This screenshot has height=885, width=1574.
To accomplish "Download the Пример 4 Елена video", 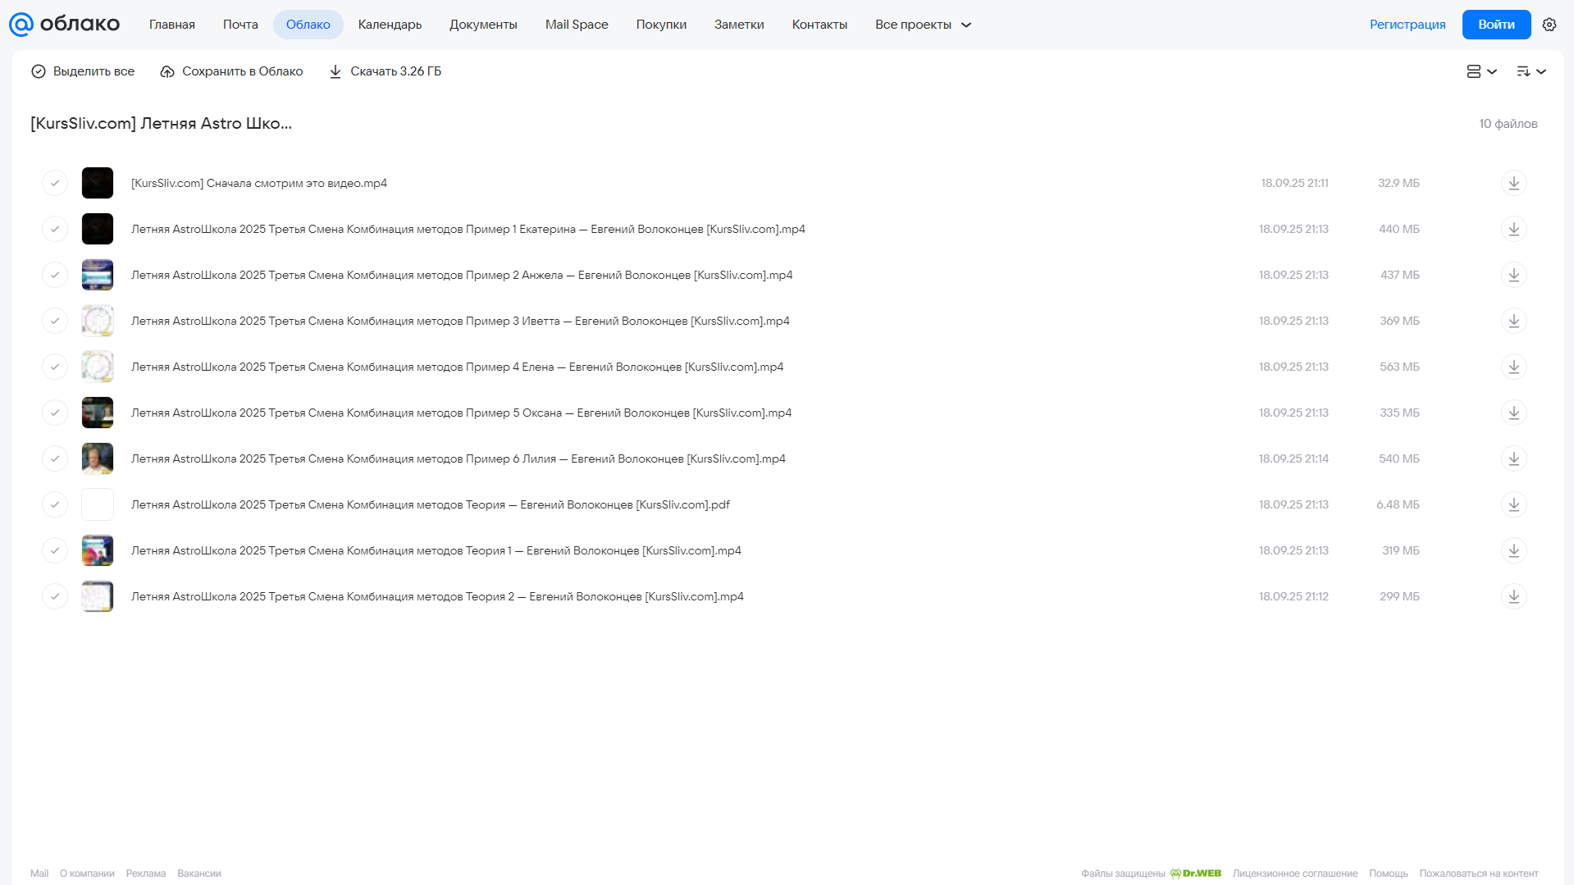I will (1513, 367).
